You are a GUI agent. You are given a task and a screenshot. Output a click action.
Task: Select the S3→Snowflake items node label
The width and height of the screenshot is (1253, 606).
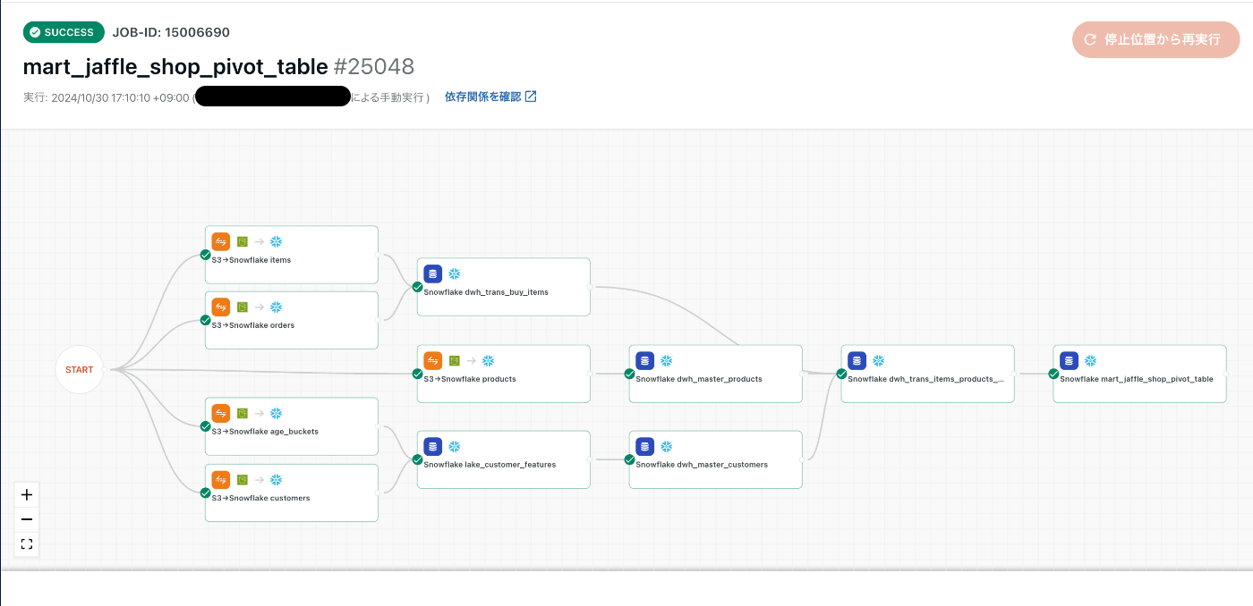click(x=251, y=260)
